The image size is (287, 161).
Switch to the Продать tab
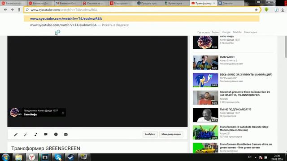click(x=149, y=3)
